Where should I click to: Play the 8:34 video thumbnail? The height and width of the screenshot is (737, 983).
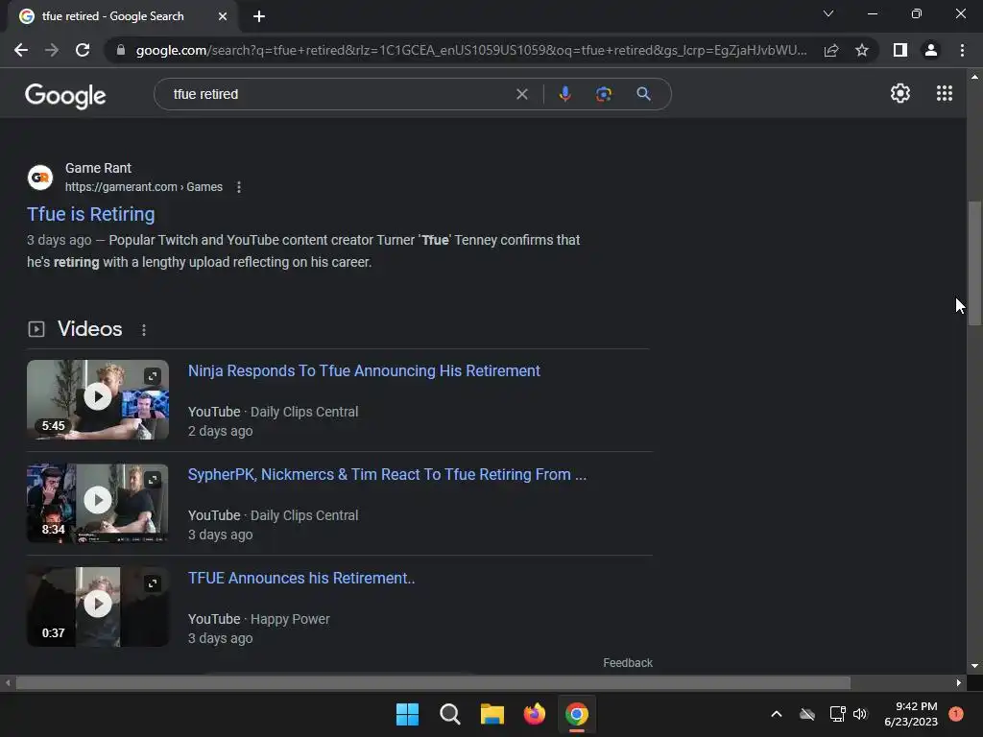98,500
